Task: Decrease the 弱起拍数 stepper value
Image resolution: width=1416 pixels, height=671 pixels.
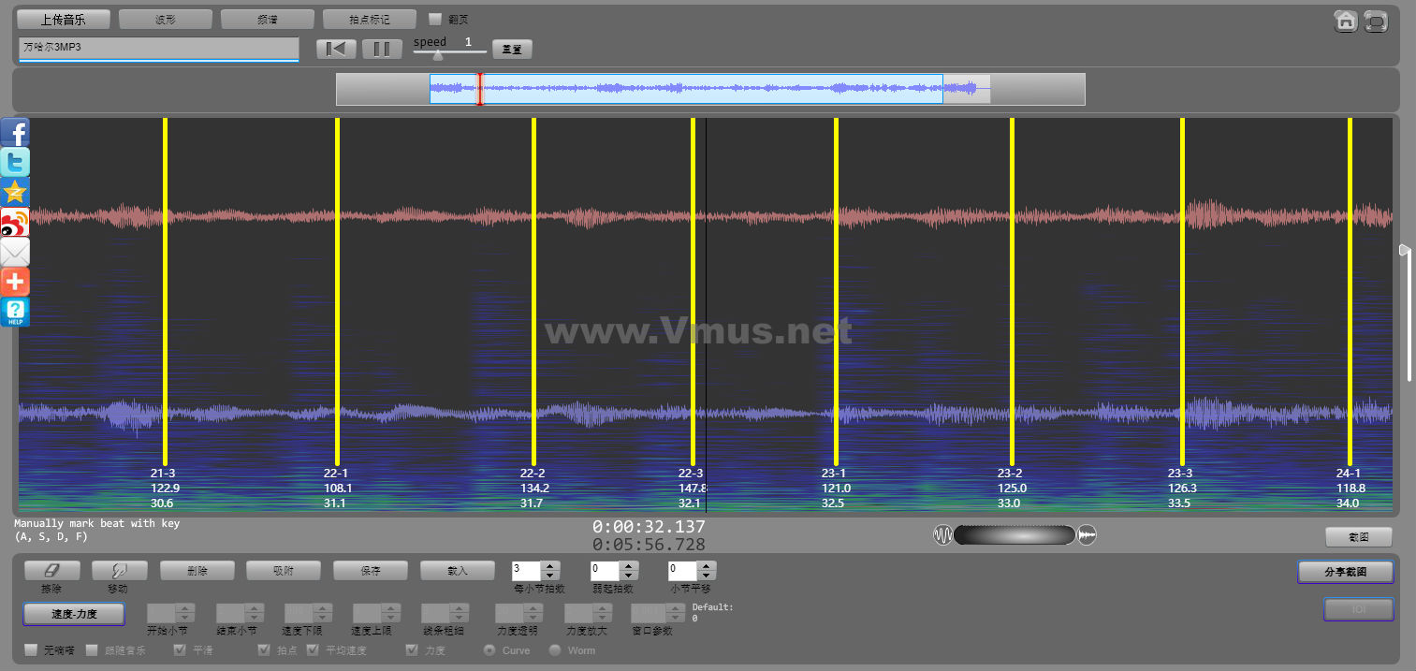Action: [x=629, y=575]
